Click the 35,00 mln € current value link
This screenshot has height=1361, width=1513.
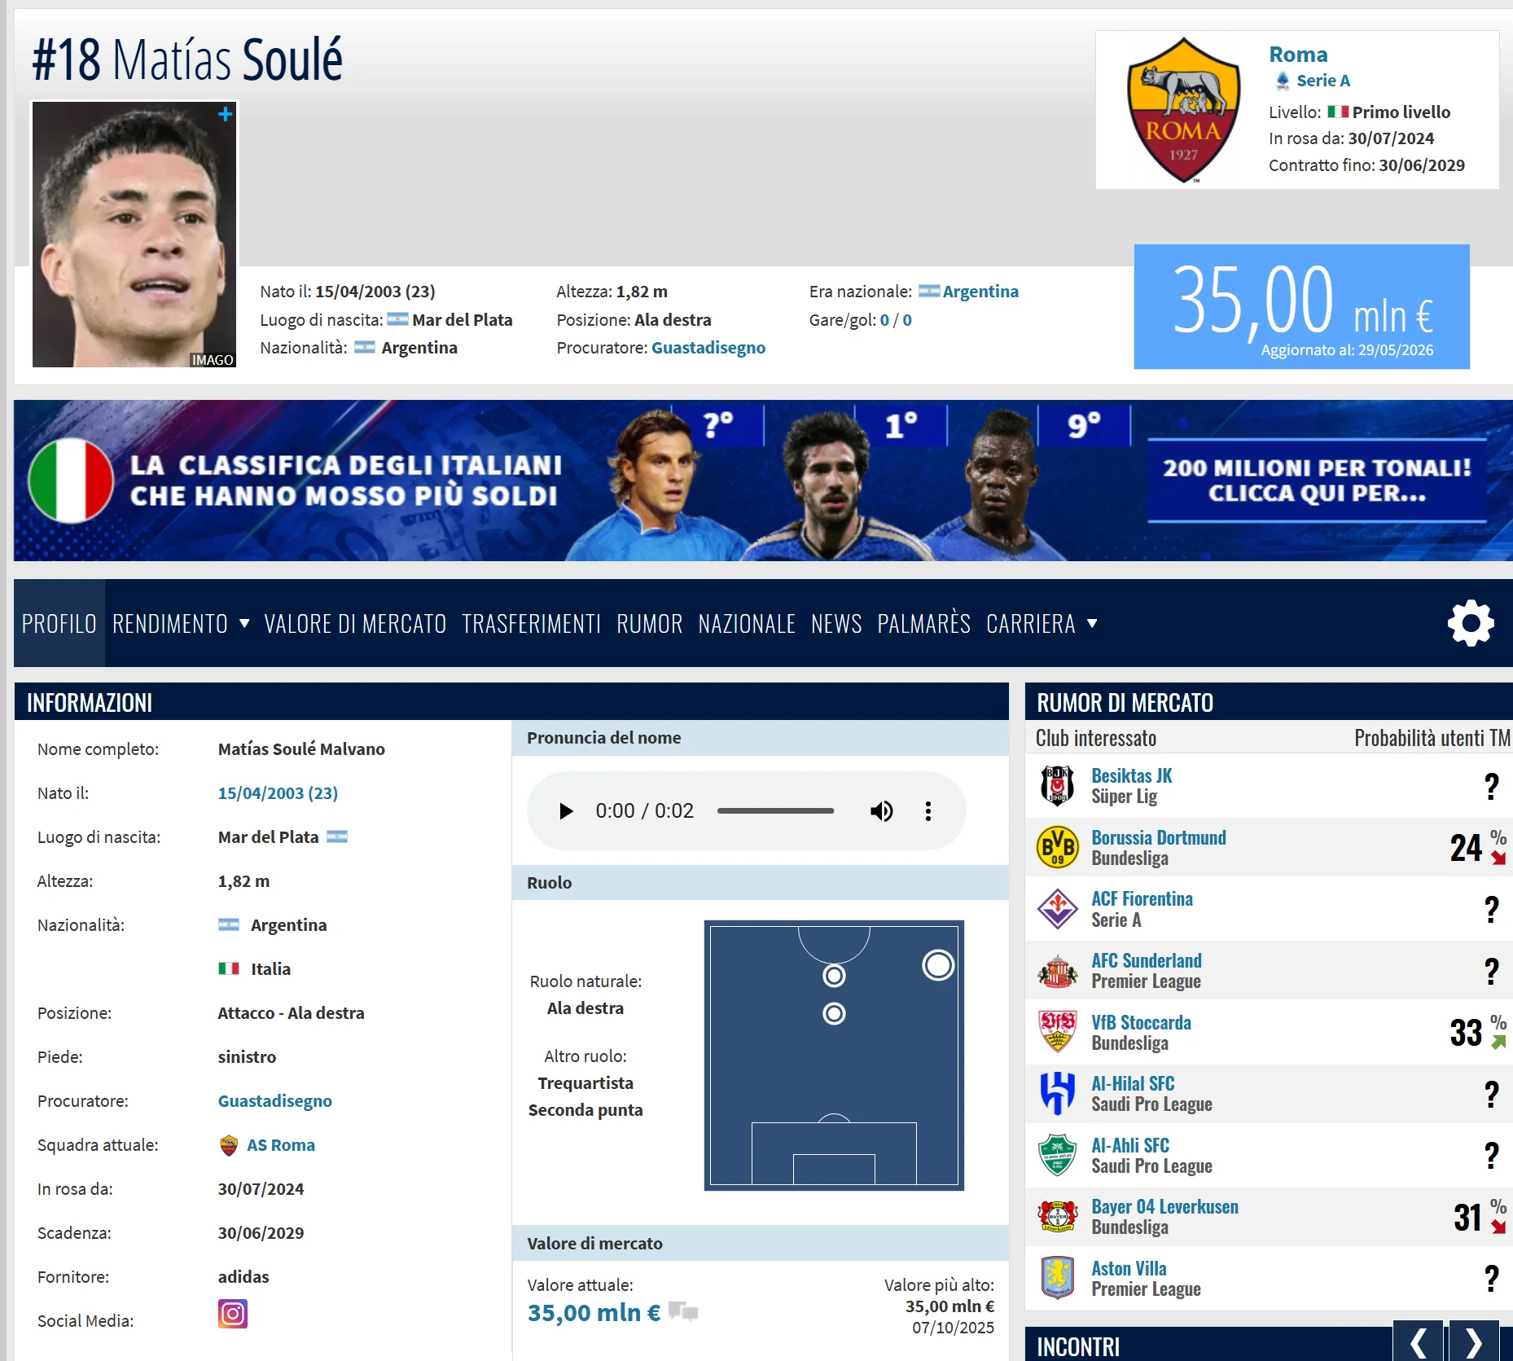point(594,1312)
